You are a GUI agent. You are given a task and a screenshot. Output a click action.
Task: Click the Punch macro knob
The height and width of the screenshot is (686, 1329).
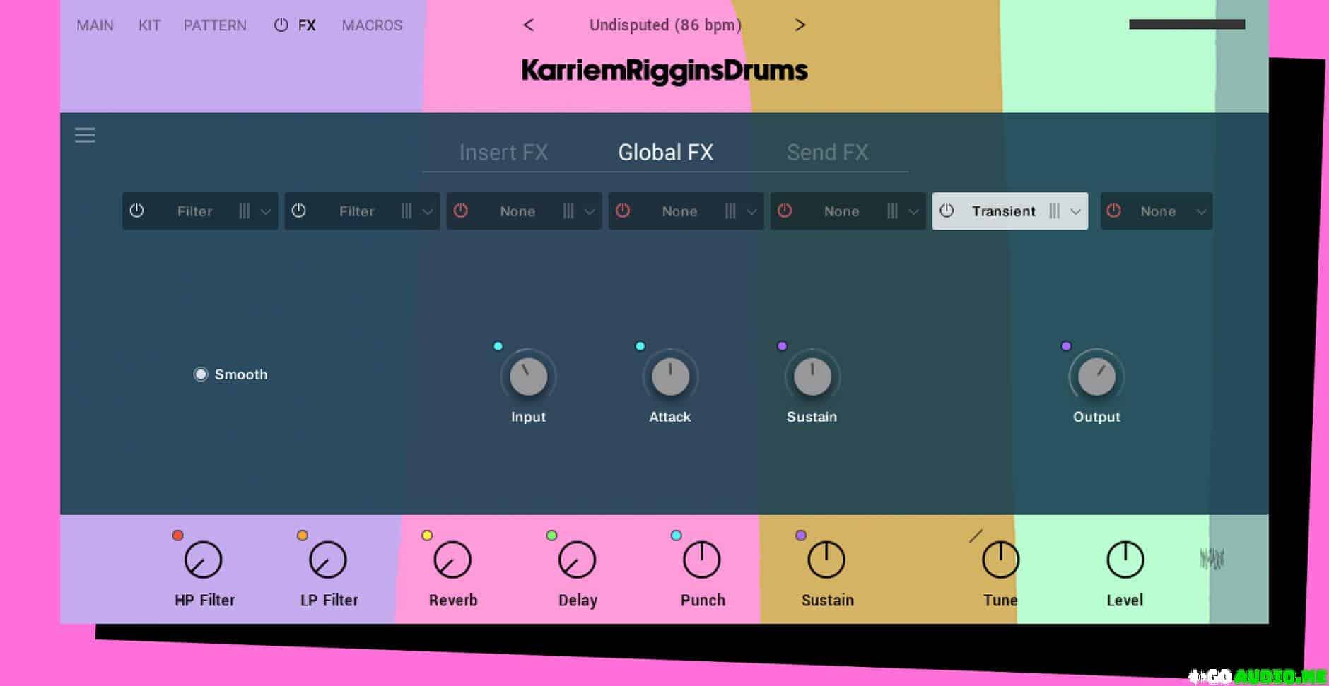(702, 560)
